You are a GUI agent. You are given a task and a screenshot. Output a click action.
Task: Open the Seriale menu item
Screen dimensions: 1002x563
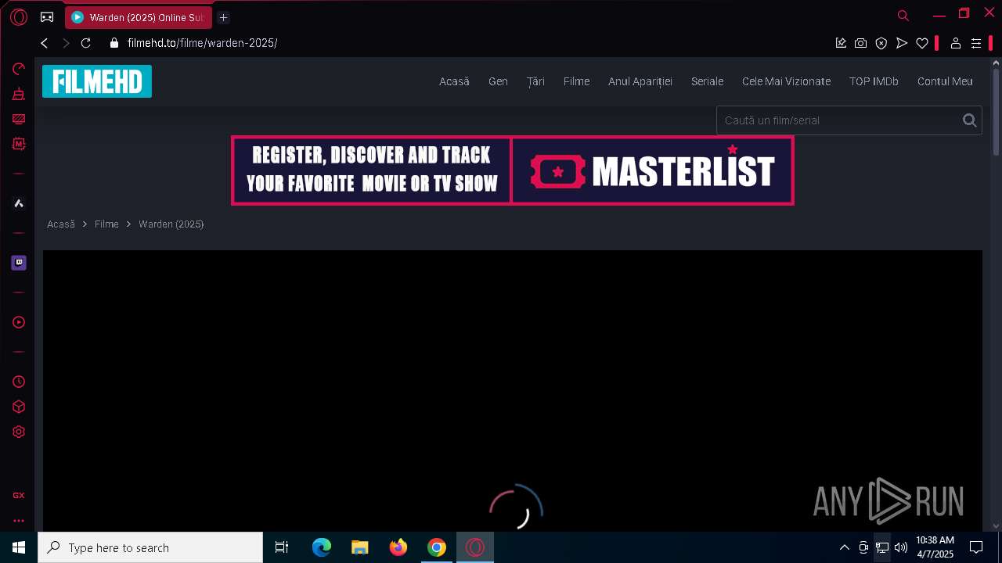(707, 81)
